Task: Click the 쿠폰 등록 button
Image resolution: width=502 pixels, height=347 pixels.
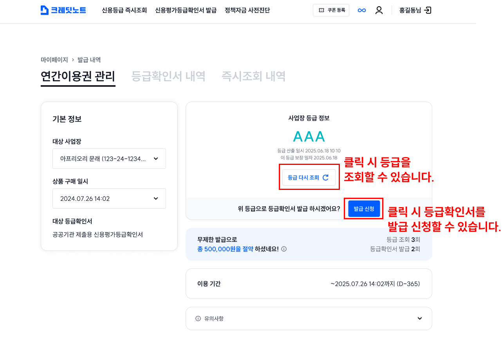Action: (x=331, y=10)
